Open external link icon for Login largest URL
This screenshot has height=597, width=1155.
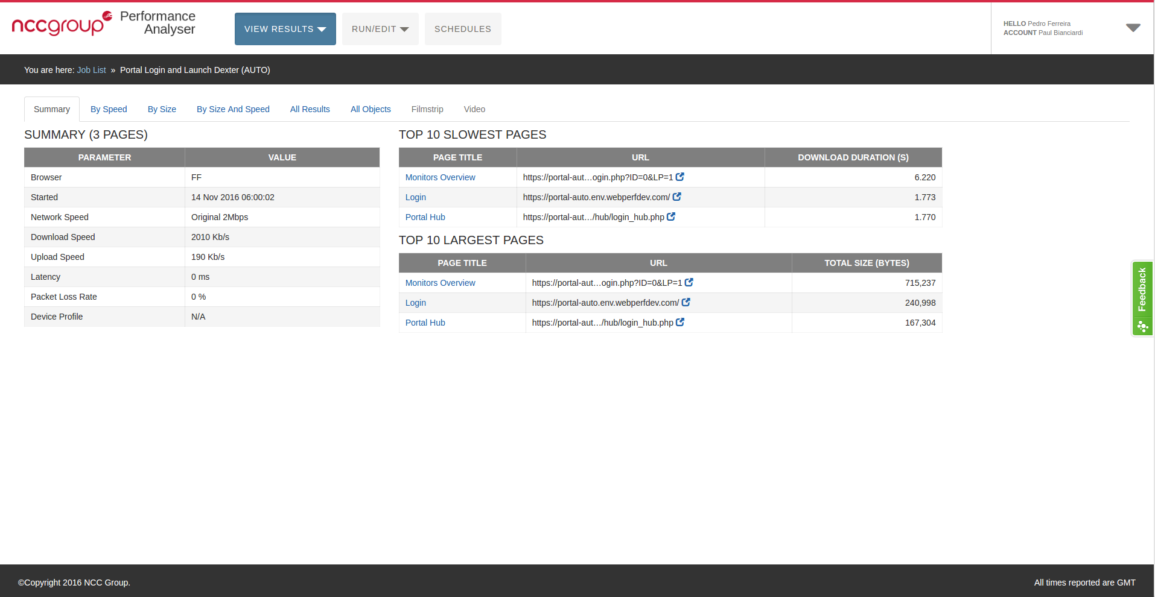(x=686, y=302)
